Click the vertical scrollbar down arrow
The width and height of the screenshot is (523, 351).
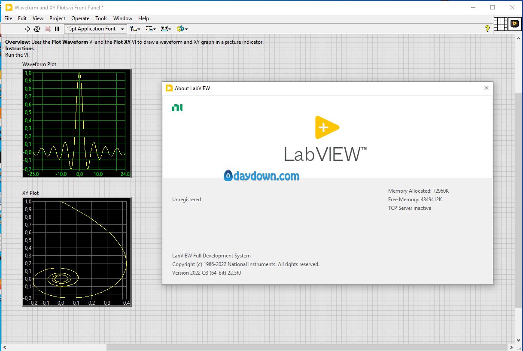pos(519,340)
